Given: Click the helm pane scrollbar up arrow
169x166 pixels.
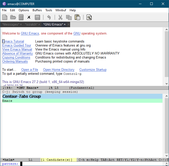Looking at the screenshot, I should pos(166,96).
